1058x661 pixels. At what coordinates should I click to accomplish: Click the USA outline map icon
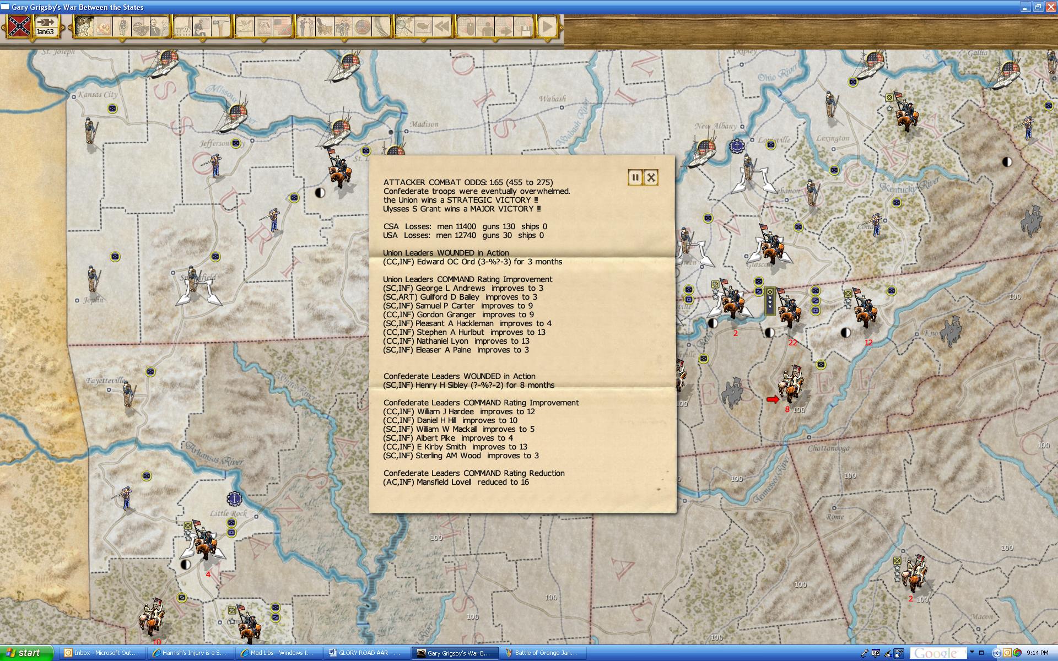[x=423, y=26]
